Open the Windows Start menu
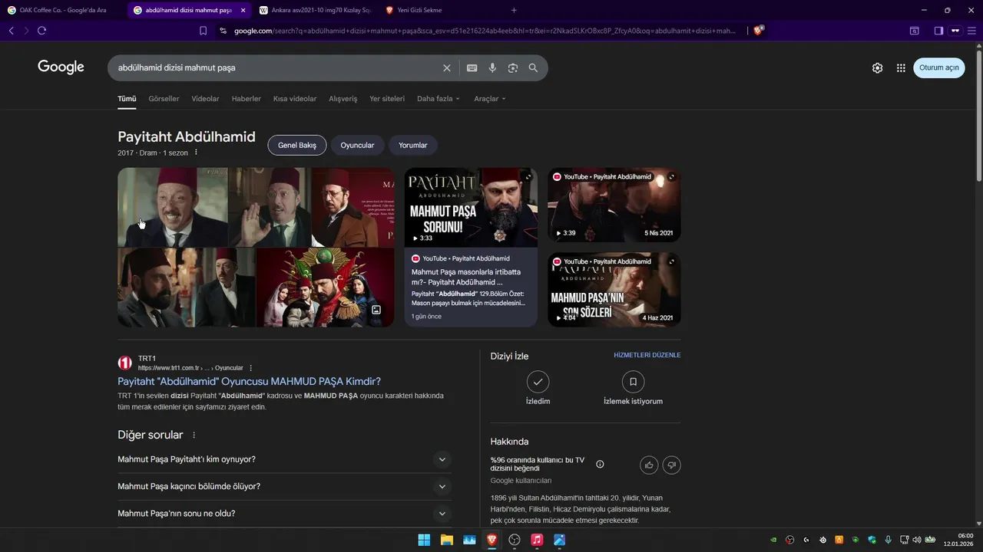The height and width of the screenshot is (552, 983). pyautogui.click(x=424, y=540)
